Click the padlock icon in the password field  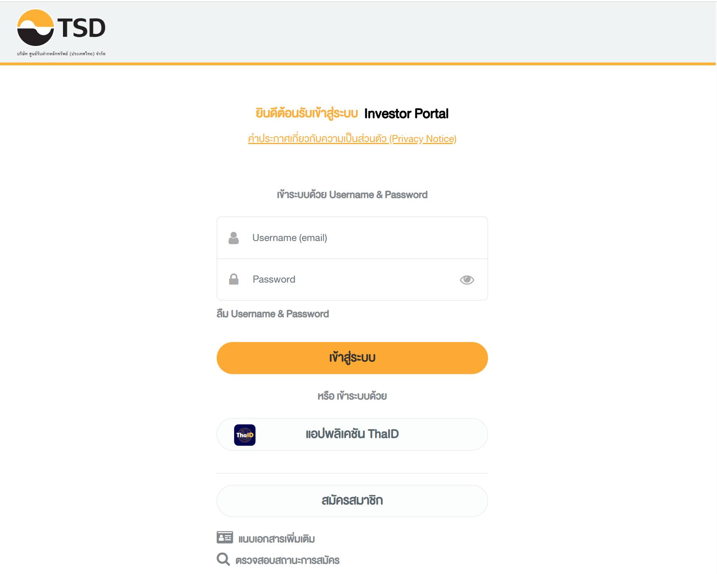point(234,279)
